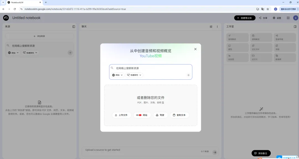The image size is (299, 159).
Task: Open the chat three-dot more menu
Action: click(x=217, y=27)
